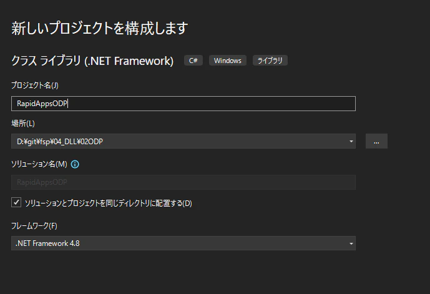Click the プロジェクト名(J) label
This screenshot has width=430, height=294.
pyautogui.click(x=35, y=86)
